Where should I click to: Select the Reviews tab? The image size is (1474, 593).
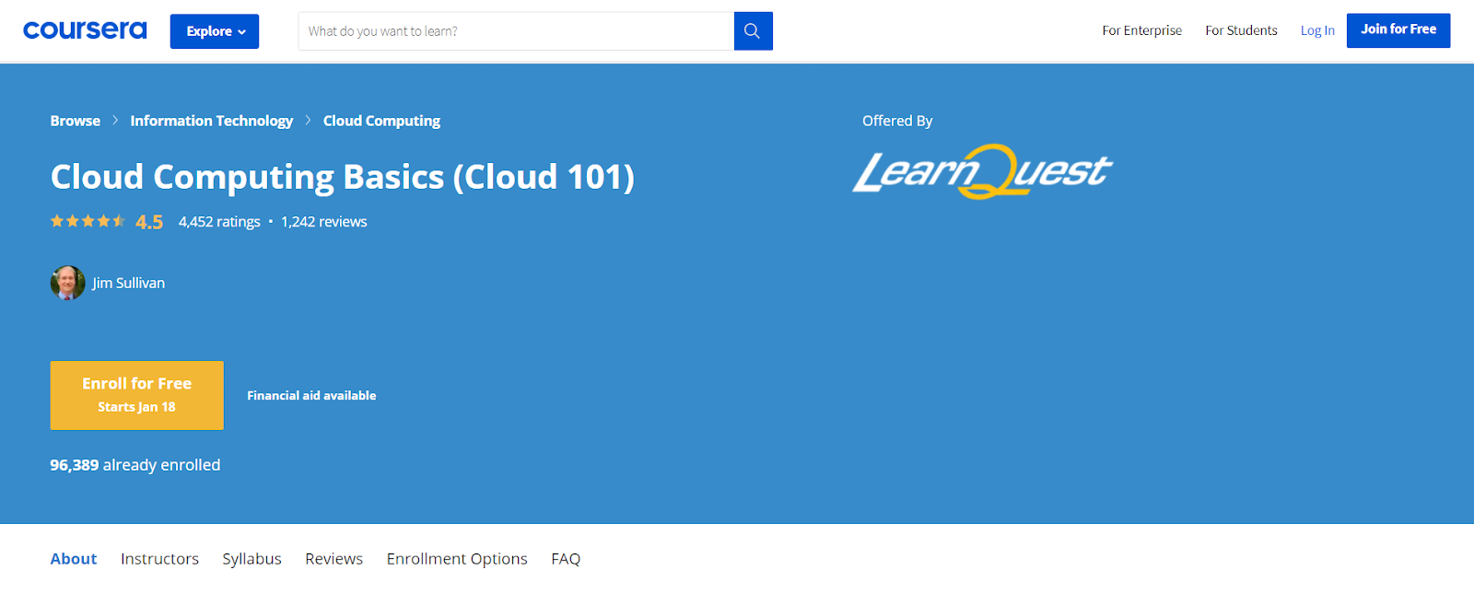tap(334, 559)
